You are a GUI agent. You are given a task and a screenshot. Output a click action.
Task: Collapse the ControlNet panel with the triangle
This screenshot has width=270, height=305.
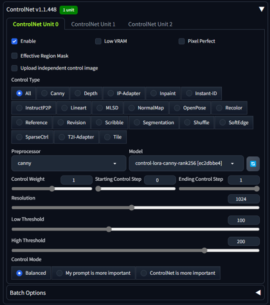[x=262, y=9]
